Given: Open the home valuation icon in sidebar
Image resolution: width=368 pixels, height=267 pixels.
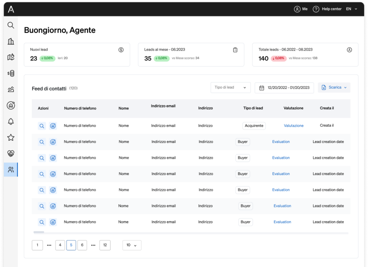Looking at the screenshot, I should coord(11,105).
